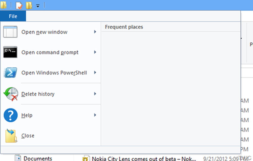This screenshot has height=161, width=253.
Task: Click the File Explorer icon in title bar
Action: [x=4, y=5]
